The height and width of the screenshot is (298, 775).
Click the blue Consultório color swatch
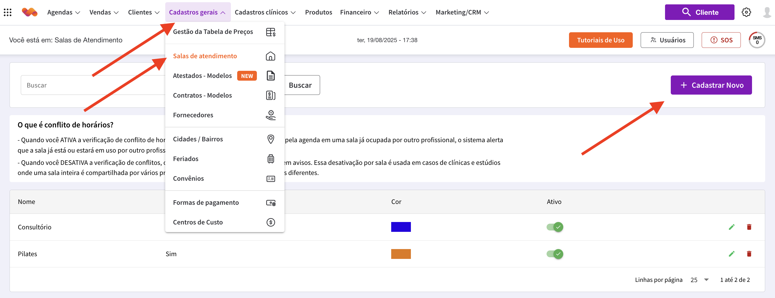pos(400,227)
